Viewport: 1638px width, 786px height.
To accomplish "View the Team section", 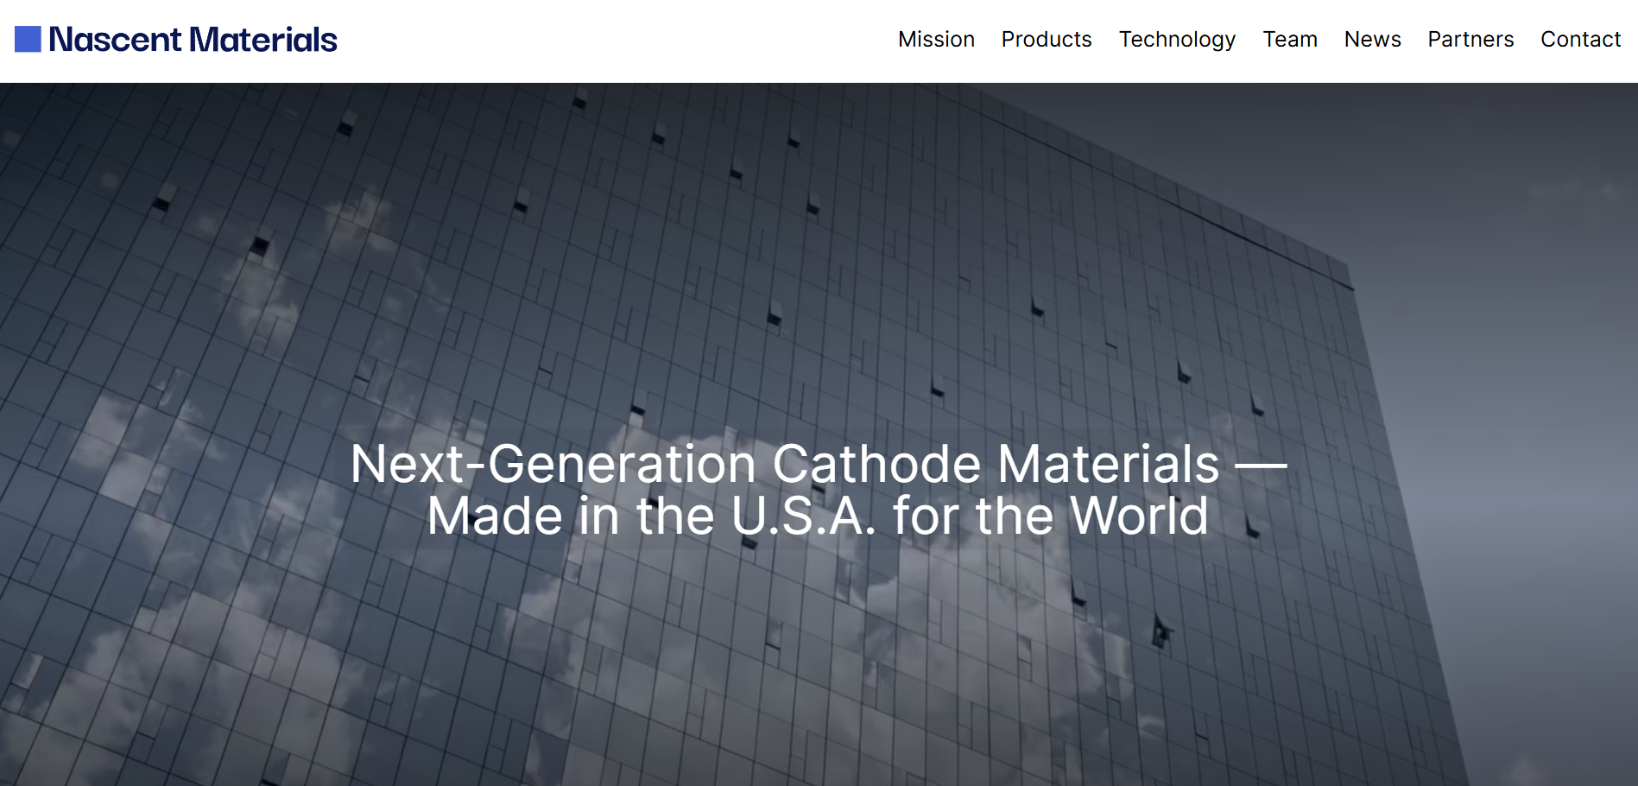I will click(1290, 40).
